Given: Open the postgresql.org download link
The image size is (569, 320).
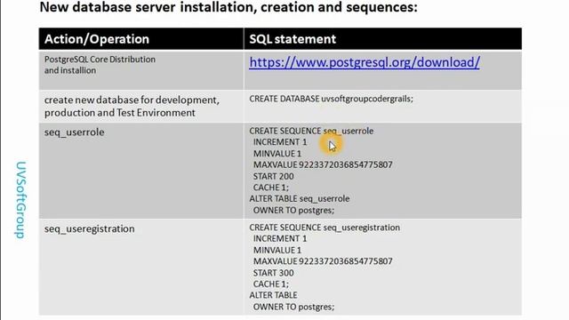Looking at the screenshot, I should click(365, 62).
